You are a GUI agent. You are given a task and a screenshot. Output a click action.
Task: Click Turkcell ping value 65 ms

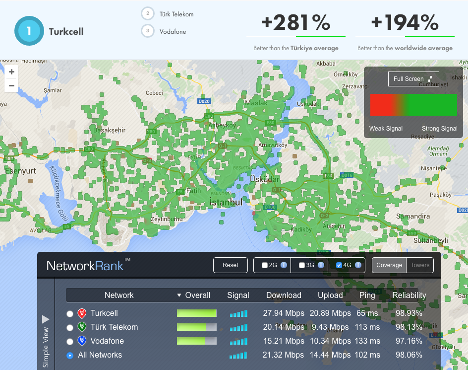coord(367,313)
